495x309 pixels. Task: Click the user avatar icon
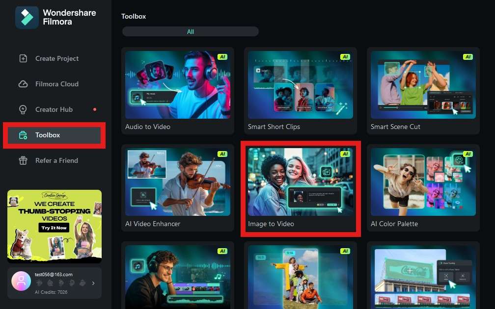[21, 281]
